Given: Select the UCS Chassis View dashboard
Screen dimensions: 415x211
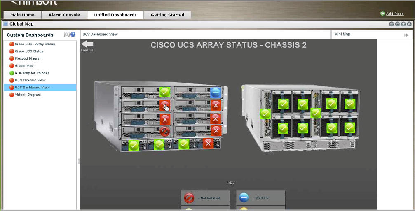Looking at the screenshot, I should click(30, 80).
